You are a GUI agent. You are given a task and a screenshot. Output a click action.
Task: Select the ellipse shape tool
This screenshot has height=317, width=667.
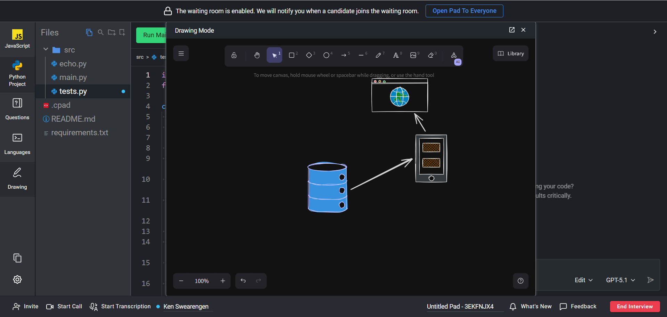(x=326, y=55)
